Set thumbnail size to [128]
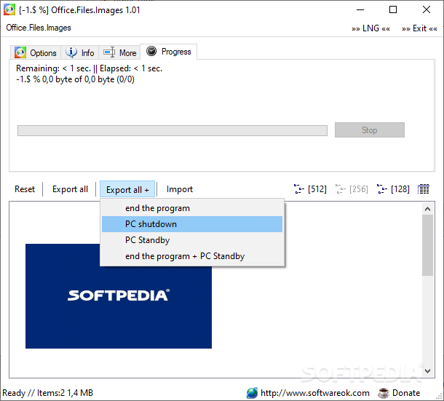444x401 pixels. pyautogui.click(x=393, y=189)
